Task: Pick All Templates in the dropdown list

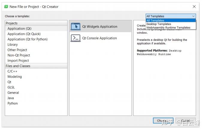Action: [x=155, y=21]
